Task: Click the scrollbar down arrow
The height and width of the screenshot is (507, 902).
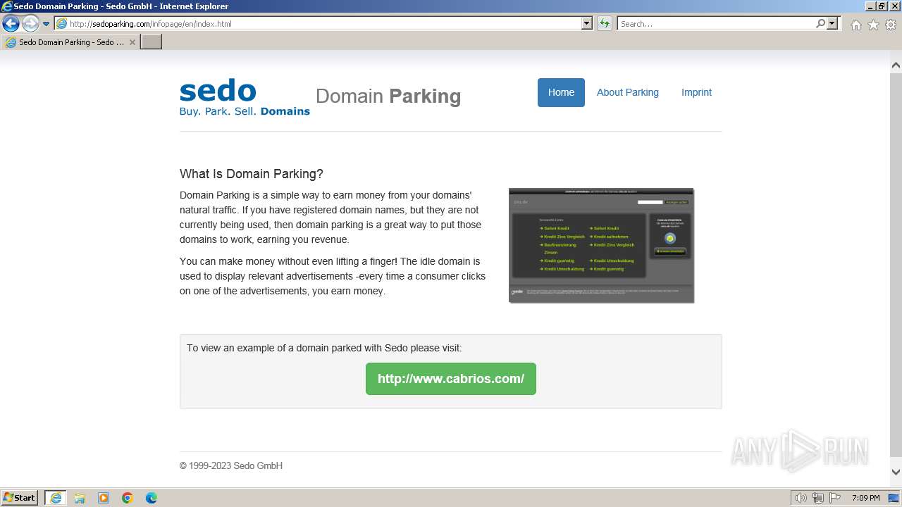Action: coord(896,472)
